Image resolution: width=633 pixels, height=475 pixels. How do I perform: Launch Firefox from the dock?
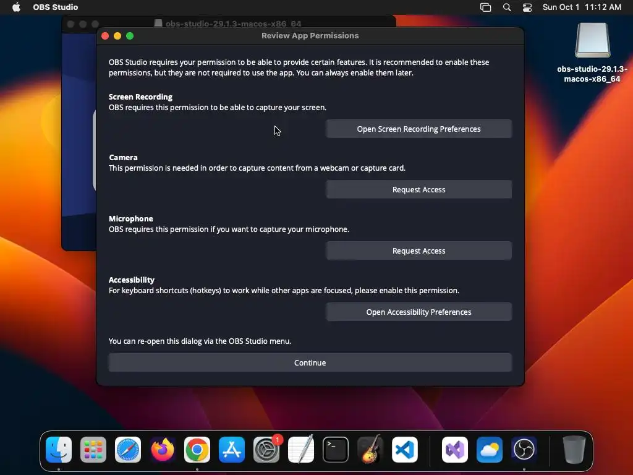point(163,450)
